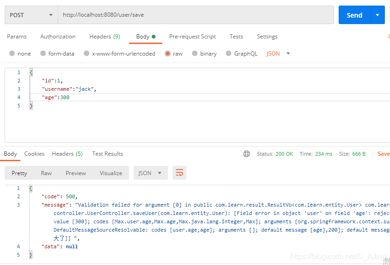Image resolution: width=390 pixels, height=265 pixels.
Task: Open the Tests tab
Action: pos(236,37)
